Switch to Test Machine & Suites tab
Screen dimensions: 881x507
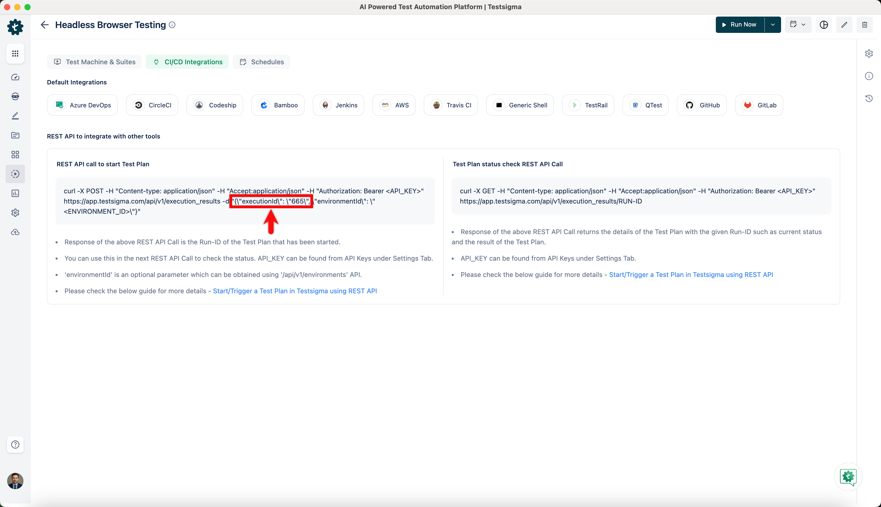point(94,62)
